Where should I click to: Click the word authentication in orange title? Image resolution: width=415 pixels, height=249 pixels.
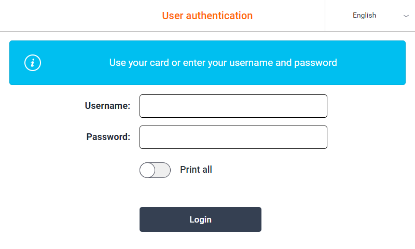tap(219, 16)
